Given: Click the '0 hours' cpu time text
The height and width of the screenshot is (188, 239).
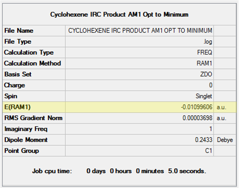Looking at the screenshot, I should click(121, 171).
